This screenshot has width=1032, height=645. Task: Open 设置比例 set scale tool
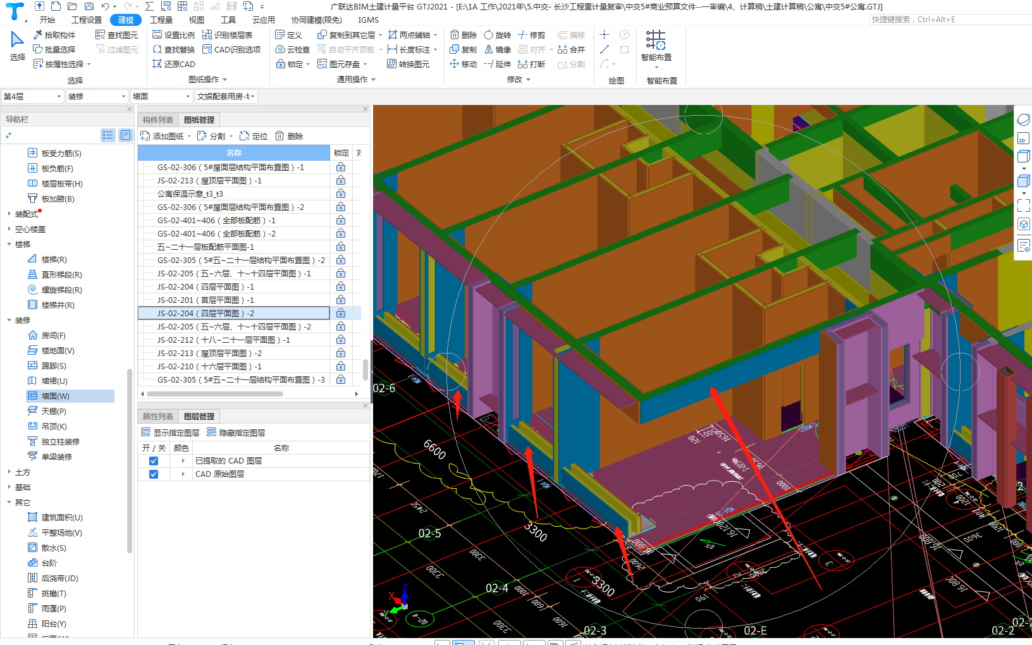coord(174,35)
